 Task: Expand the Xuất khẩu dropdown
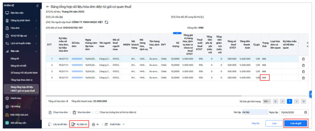[115, 124]
